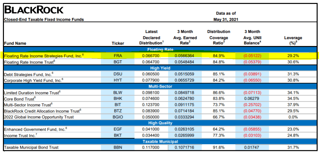Click the BBN ticker cell
Screen dimensions: 320x152
117,147
